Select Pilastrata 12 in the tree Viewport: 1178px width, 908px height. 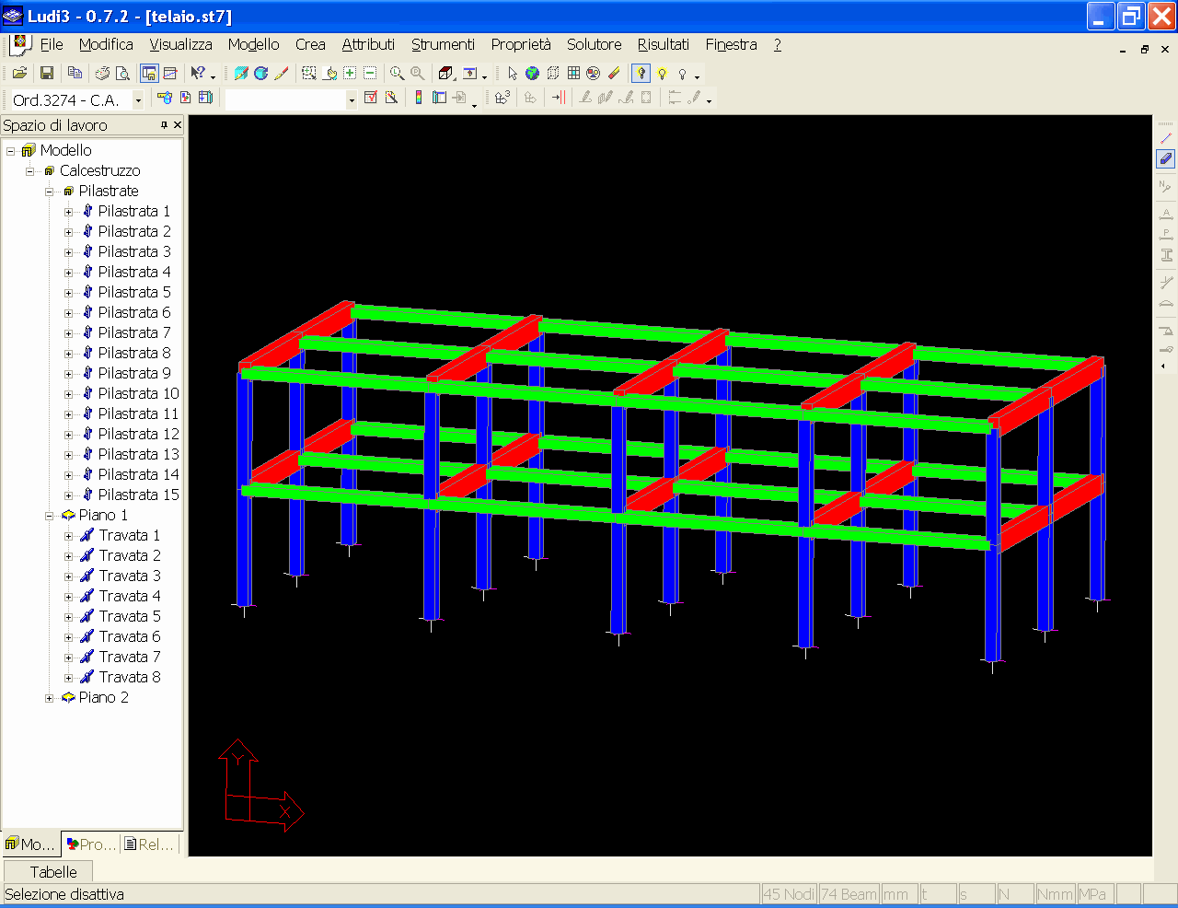tap(138, 434)
